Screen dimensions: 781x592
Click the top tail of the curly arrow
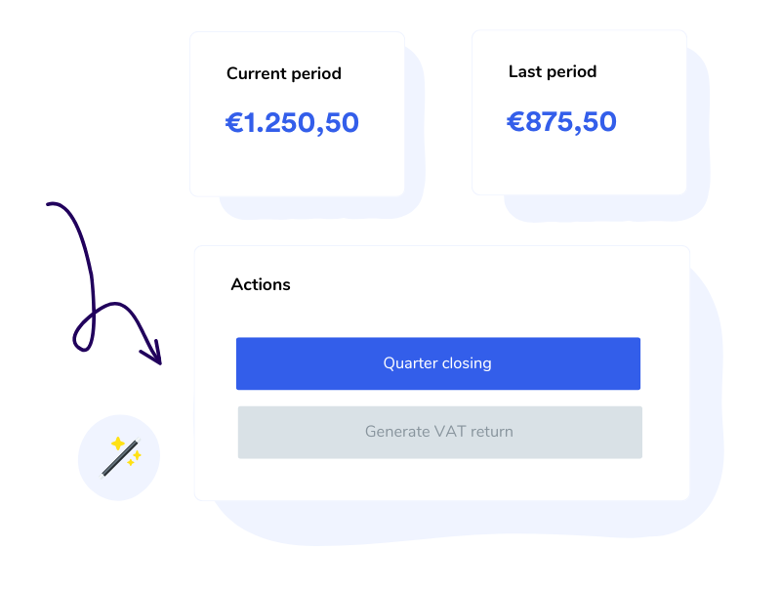tap(51, 205)
